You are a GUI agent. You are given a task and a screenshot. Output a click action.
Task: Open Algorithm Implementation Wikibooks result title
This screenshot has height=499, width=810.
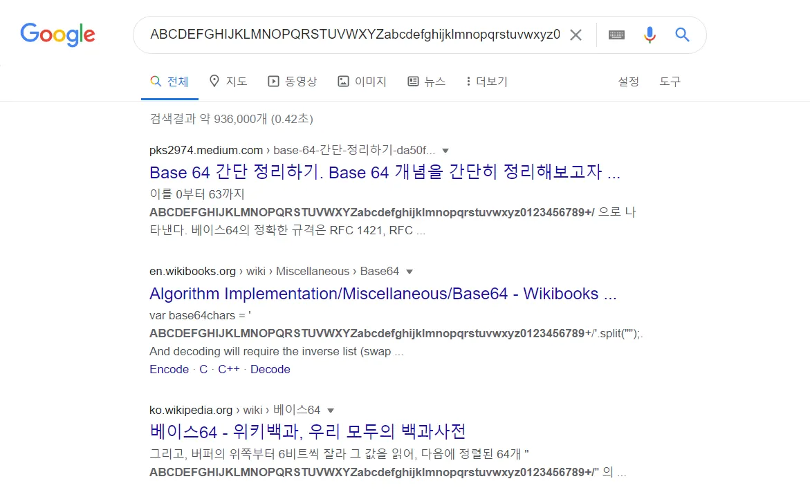coord(383,294)
